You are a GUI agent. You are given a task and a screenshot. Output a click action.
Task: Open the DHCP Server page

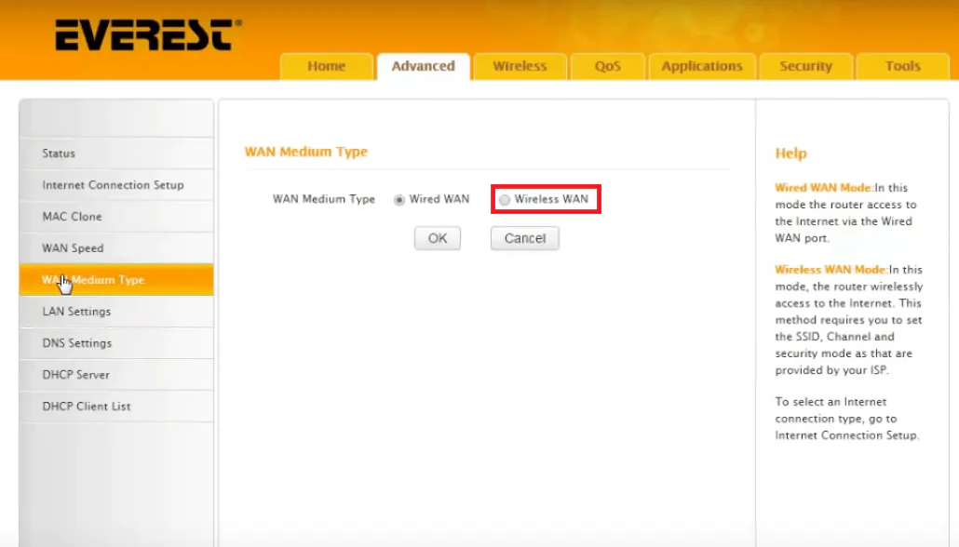tap(75, 375)
